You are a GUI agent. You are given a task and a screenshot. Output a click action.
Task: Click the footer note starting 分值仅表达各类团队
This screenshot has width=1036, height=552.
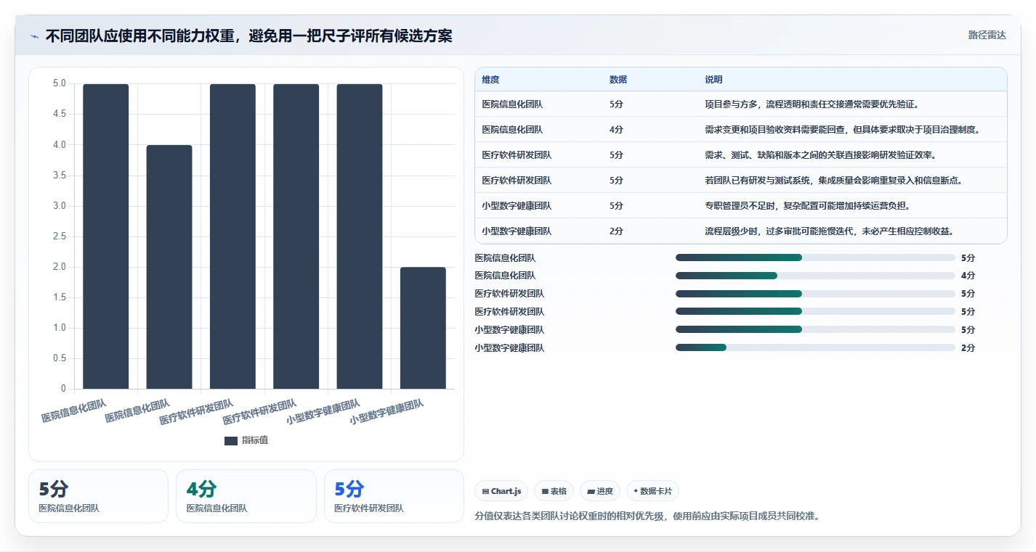[647, 516]
